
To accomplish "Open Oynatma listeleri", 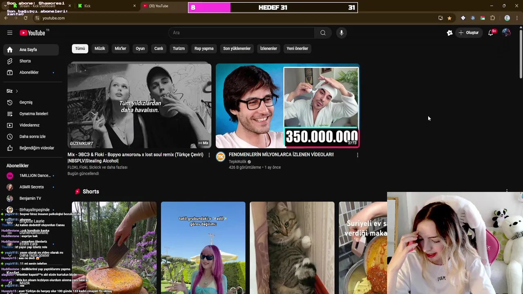I will pyautogui.click(x=31, y=114).
